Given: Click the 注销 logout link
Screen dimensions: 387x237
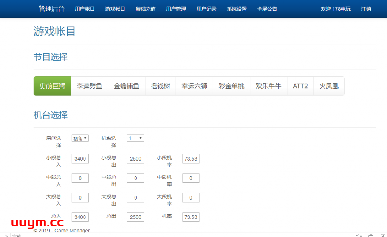Looking at the screenshot, I should click(x=366, y=9).
